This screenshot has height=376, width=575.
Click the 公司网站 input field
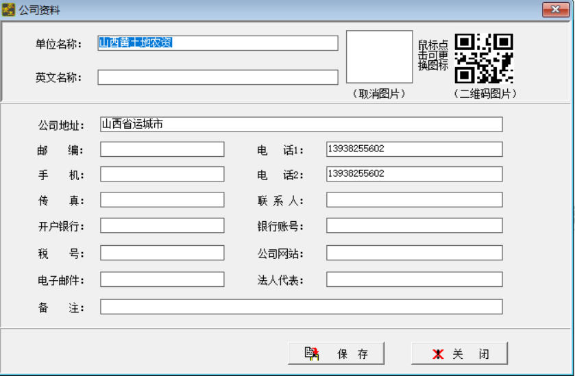(415, 253)
